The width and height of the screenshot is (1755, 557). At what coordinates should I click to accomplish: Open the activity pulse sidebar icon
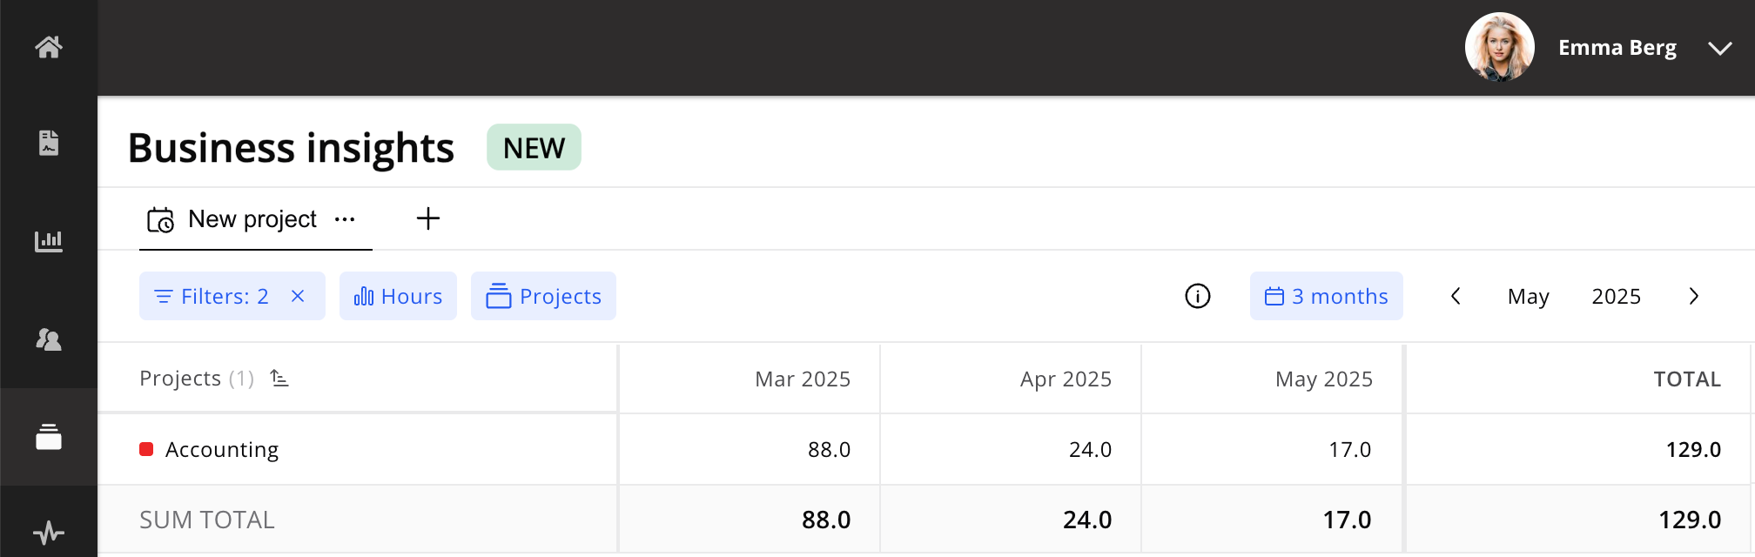(49, 531)
